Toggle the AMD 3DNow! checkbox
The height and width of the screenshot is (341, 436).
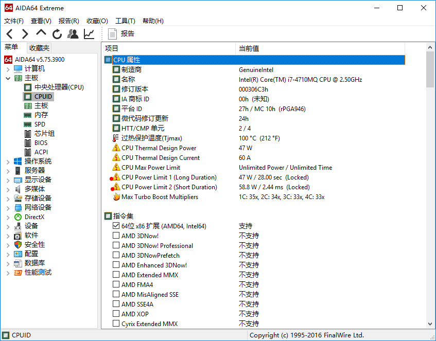[x=116, y=236]
